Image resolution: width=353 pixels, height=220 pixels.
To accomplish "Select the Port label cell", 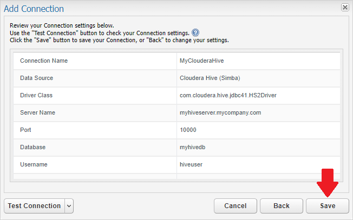I will [95, 130].
